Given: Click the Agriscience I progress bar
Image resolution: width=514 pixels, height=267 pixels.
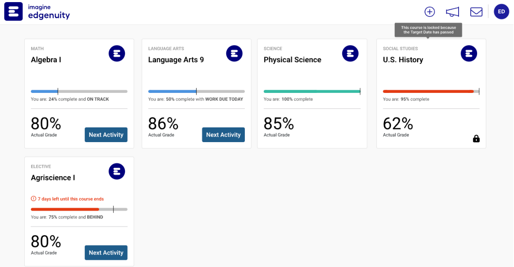Looking at the screenshot, I should point(79,209).
